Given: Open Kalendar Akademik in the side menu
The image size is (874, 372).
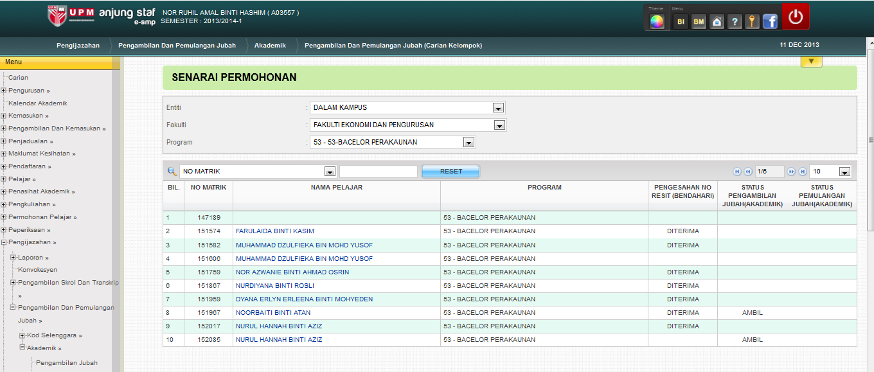Looking at the screenshot, I should [38, 103].
